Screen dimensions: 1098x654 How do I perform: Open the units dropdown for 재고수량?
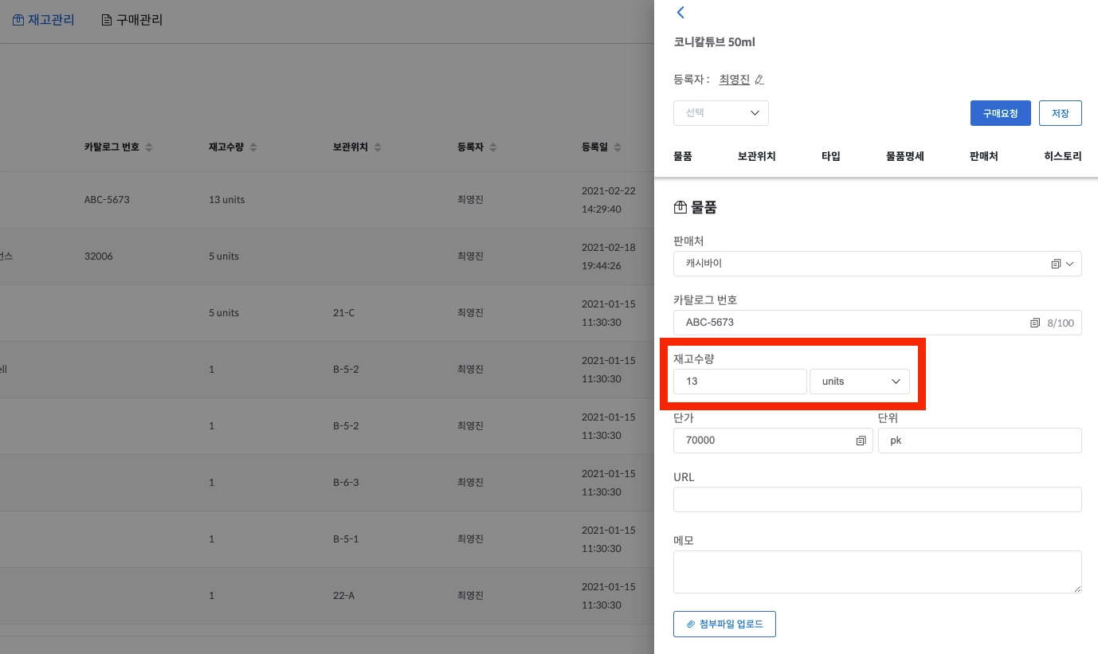(x=860, y=382)
